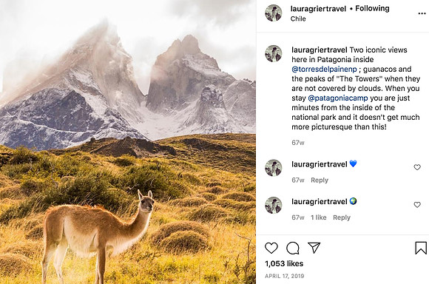Open the Chile location link

pyautogui.click(x=298, y=18)
